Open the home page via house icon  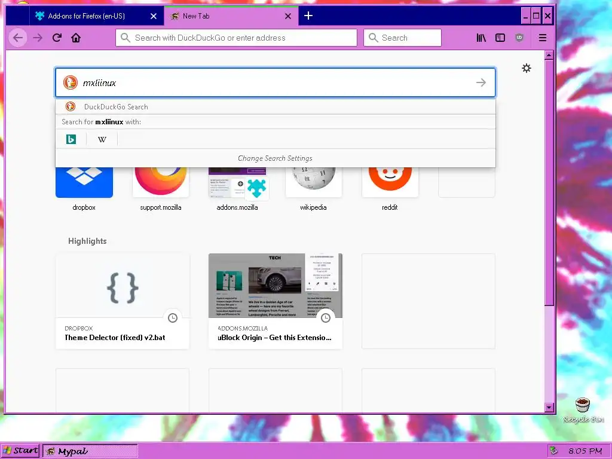76,38
